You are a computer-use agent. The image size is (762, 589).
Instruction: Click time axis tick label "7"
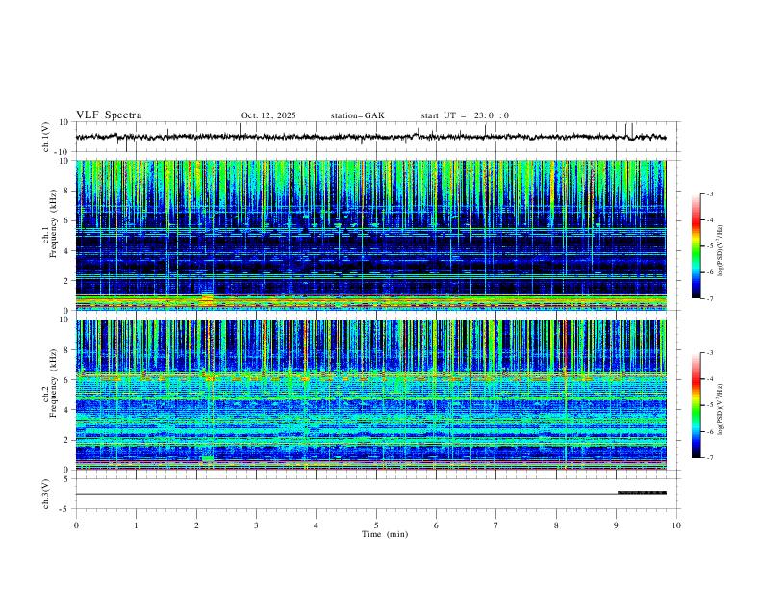point(496,525)
